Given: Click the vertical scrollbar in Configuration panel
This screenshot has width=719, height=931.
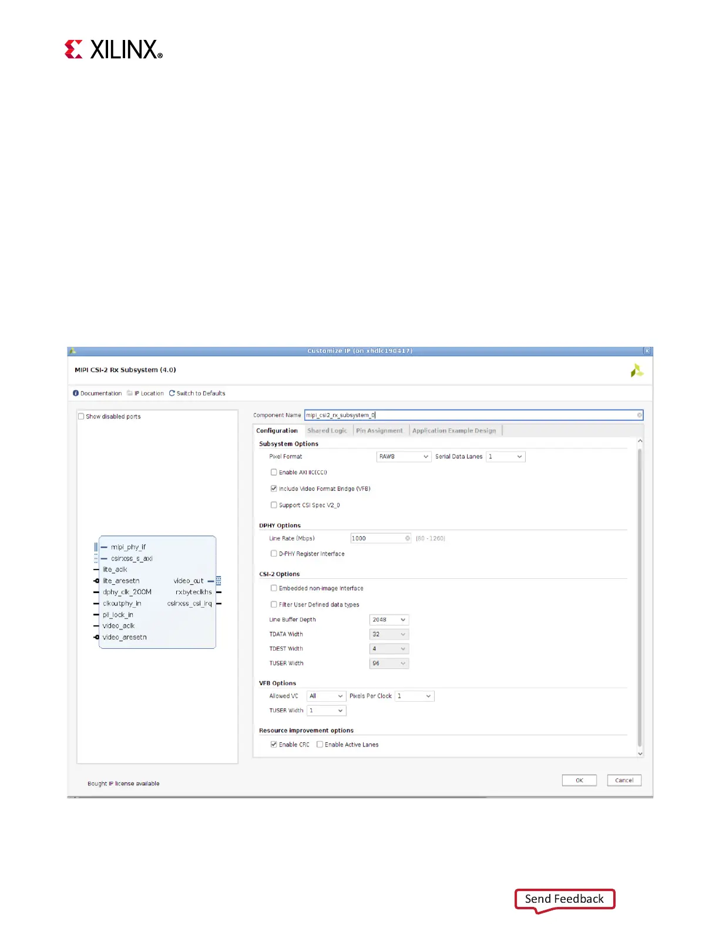Looking at the screenshot, I should (640, 597).
